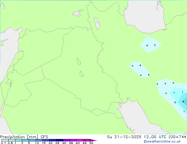Click the legend swatch between 0.5 and 1

pyautogui.click(x=12, y=140)
